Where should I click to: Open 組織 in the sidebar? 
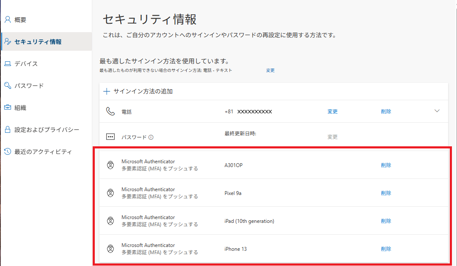pyautogui.click(x=20, y=108)
